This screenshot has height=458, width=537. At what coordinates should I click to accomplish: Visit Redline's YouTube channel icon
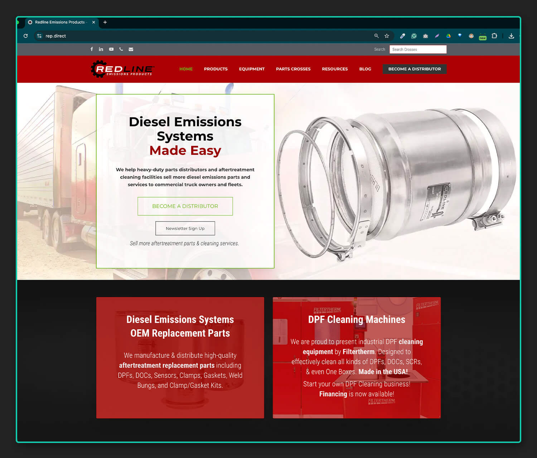[x=111, y=49]
